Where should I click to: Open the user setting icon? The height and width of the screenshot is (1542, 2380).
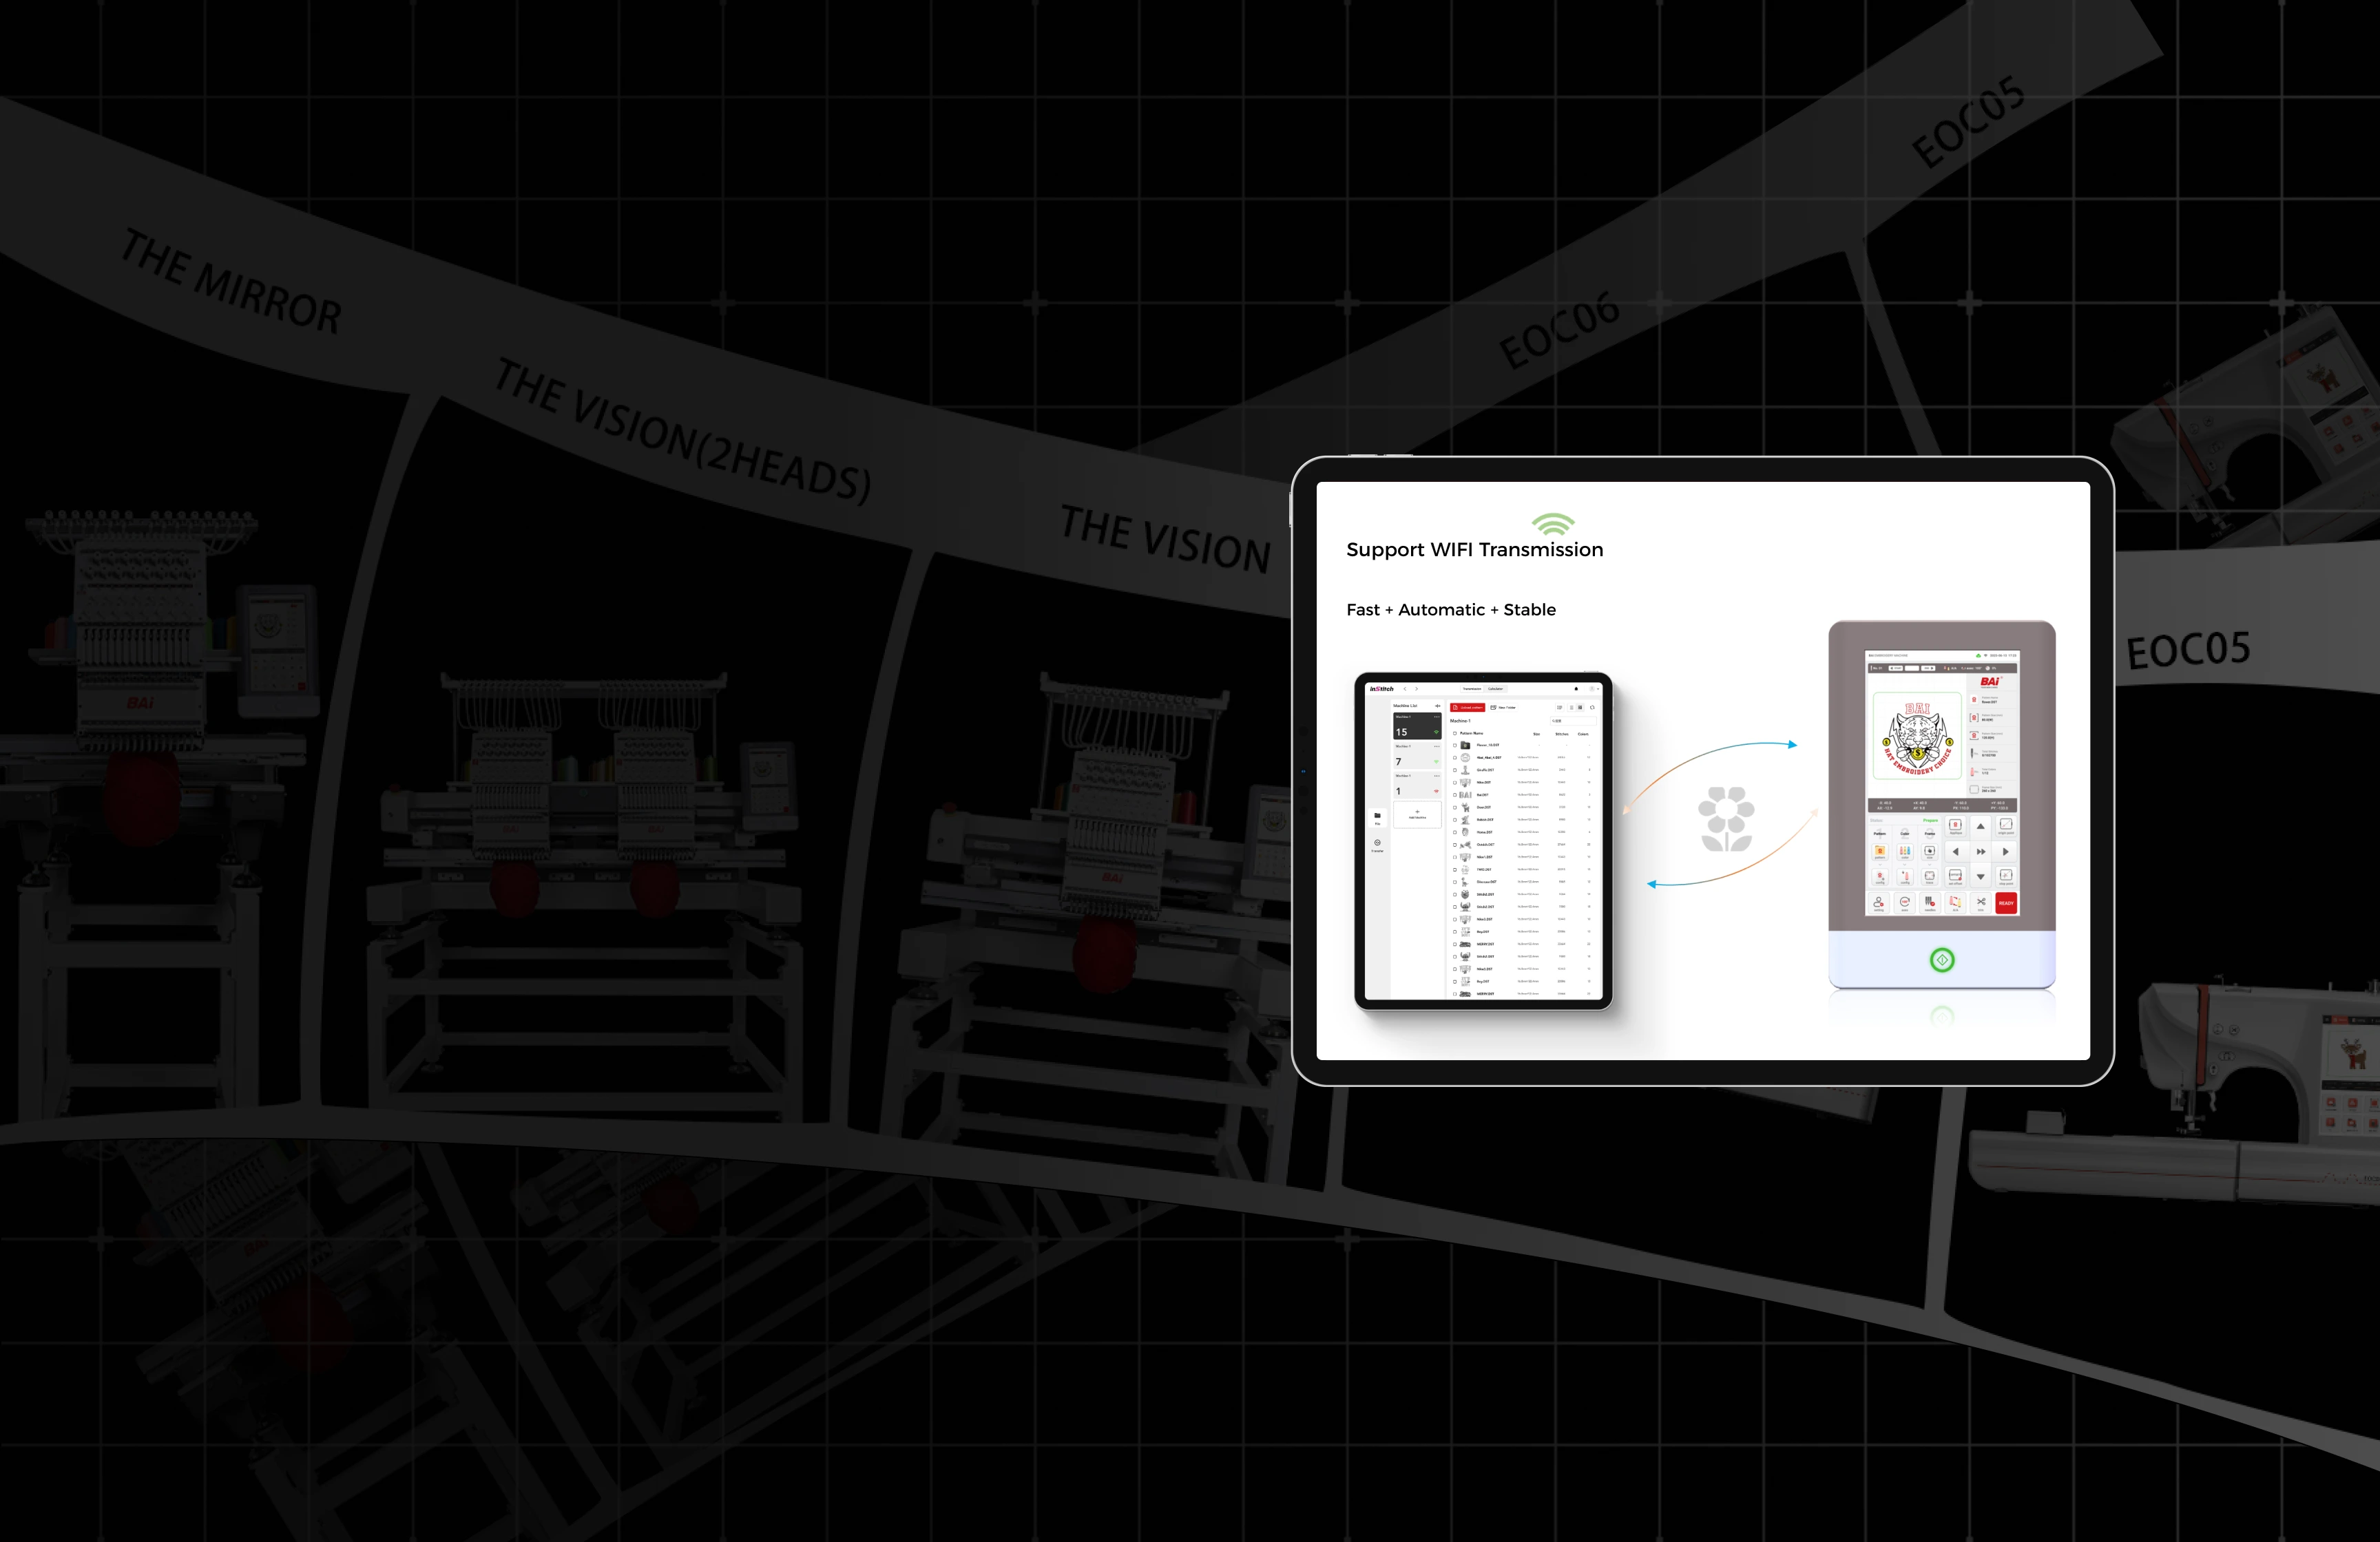(x=1879, y=902)
